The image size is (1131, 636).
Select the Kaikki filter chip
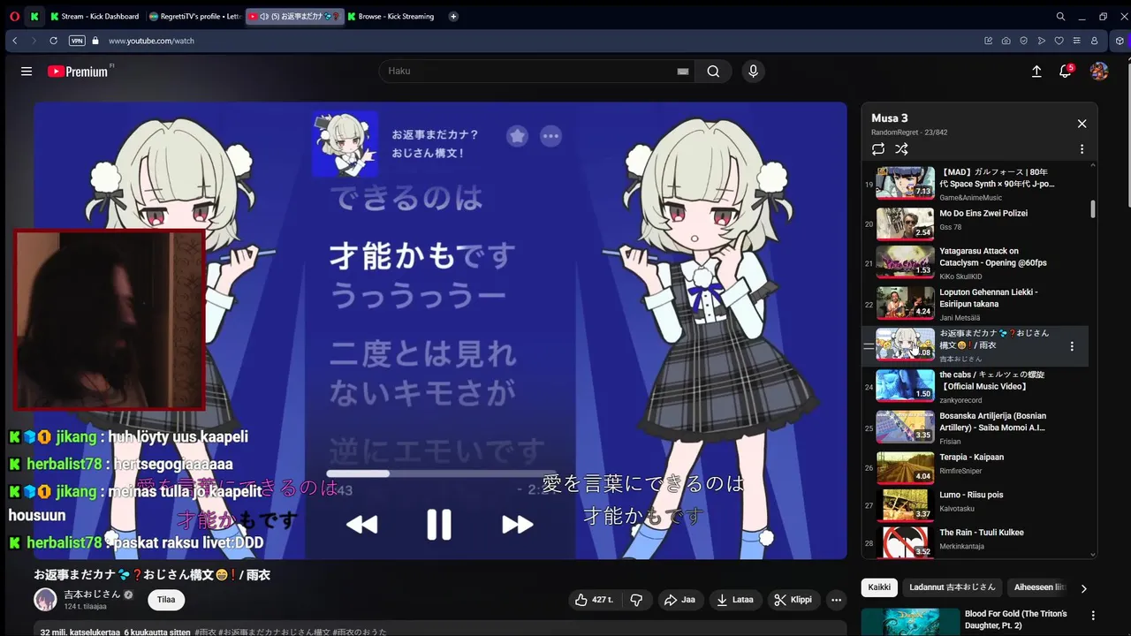[x=879, y=587]
